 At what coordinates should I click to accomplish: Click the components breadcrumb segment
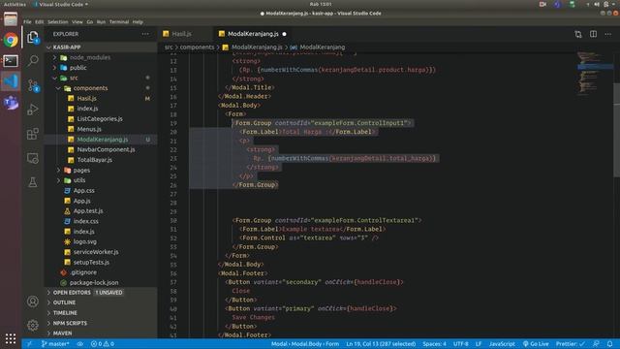197,48
